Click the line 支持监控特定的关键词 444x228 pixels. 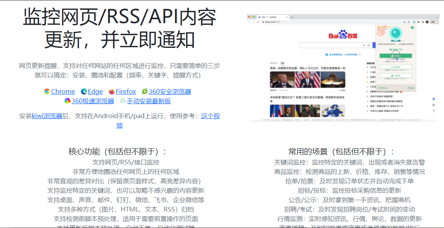(x=126, y=190)
